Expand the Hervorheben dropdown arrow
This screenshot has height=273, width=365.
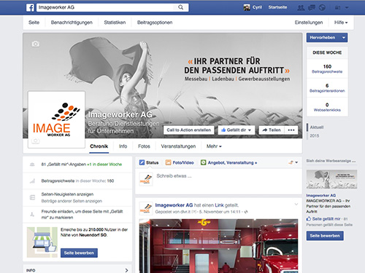tap(344, 38)
